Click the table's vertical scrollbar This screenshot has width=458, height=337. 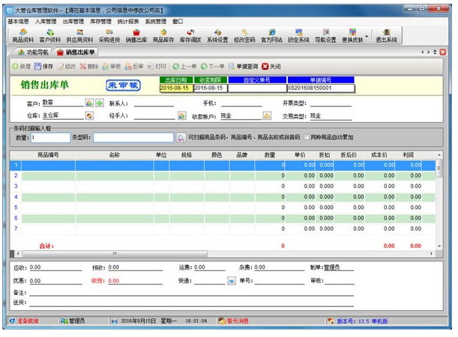coord(439,202)
